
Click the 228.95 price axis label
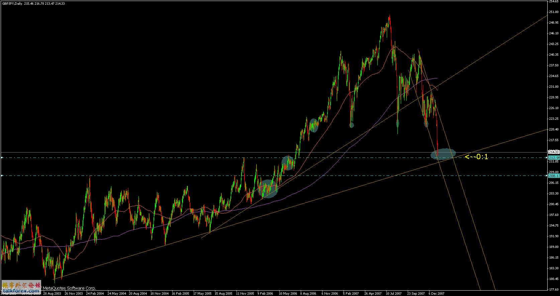[x=554, y=97]
